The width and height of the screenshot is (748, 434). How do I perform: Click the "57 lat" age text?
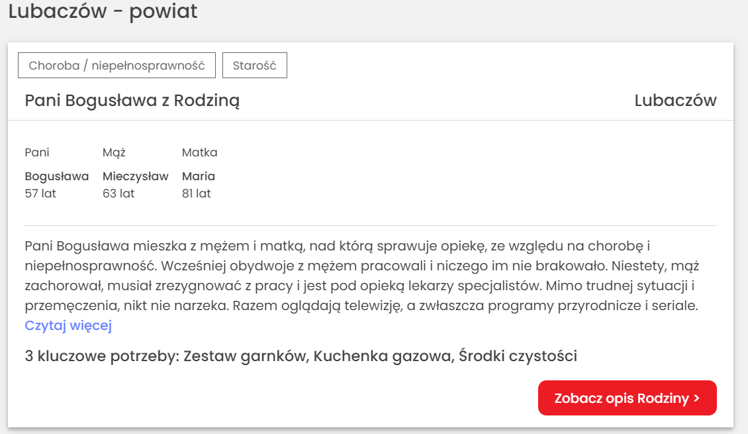(40, 193)
